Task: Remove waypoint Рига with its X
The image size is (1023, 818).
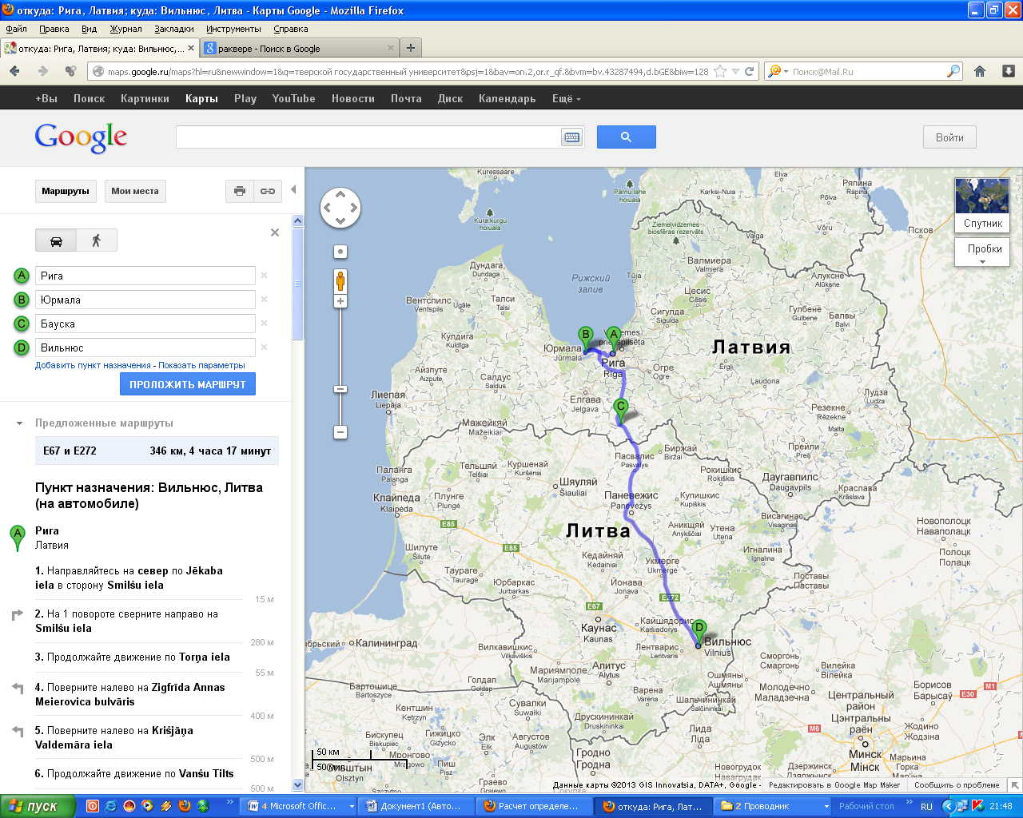Action: click(264, 276)
